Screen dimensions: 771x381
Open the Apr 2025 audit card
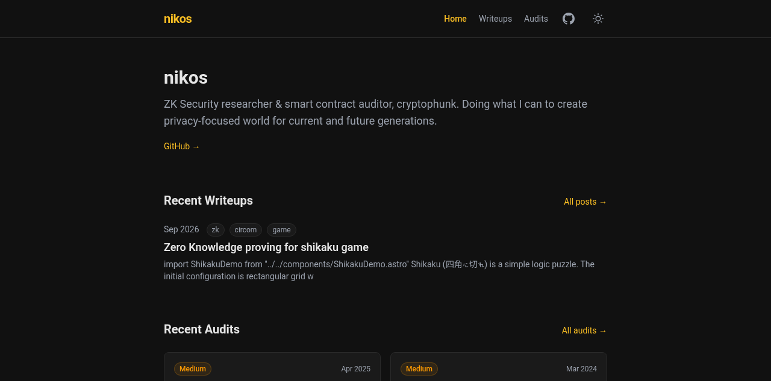click(272, 367)
